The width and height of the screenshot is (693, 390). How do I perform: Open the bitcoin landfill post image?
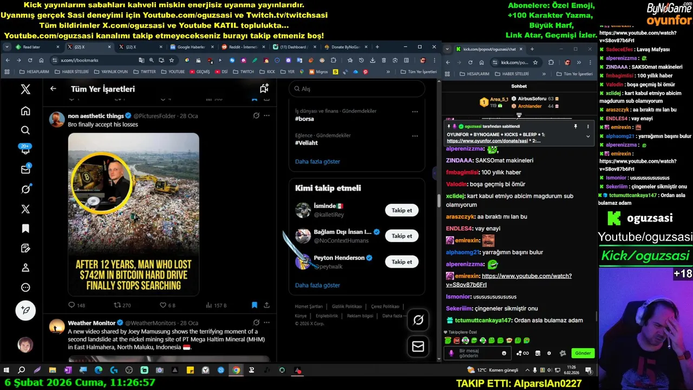click(x=134, y=214)
